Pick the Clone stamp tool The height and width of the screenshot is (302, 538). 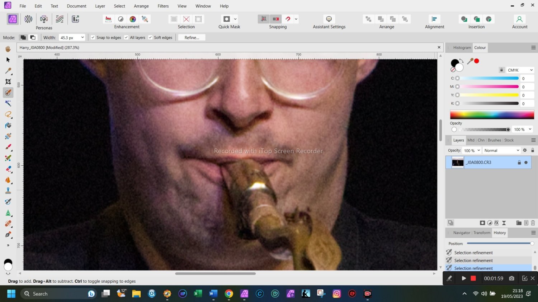coord(8,191)
